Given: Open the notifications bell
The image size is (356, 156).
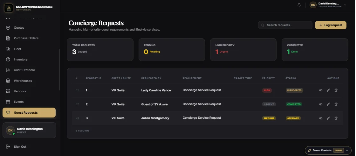Looking at the screenshot, I should click(299, 5).
